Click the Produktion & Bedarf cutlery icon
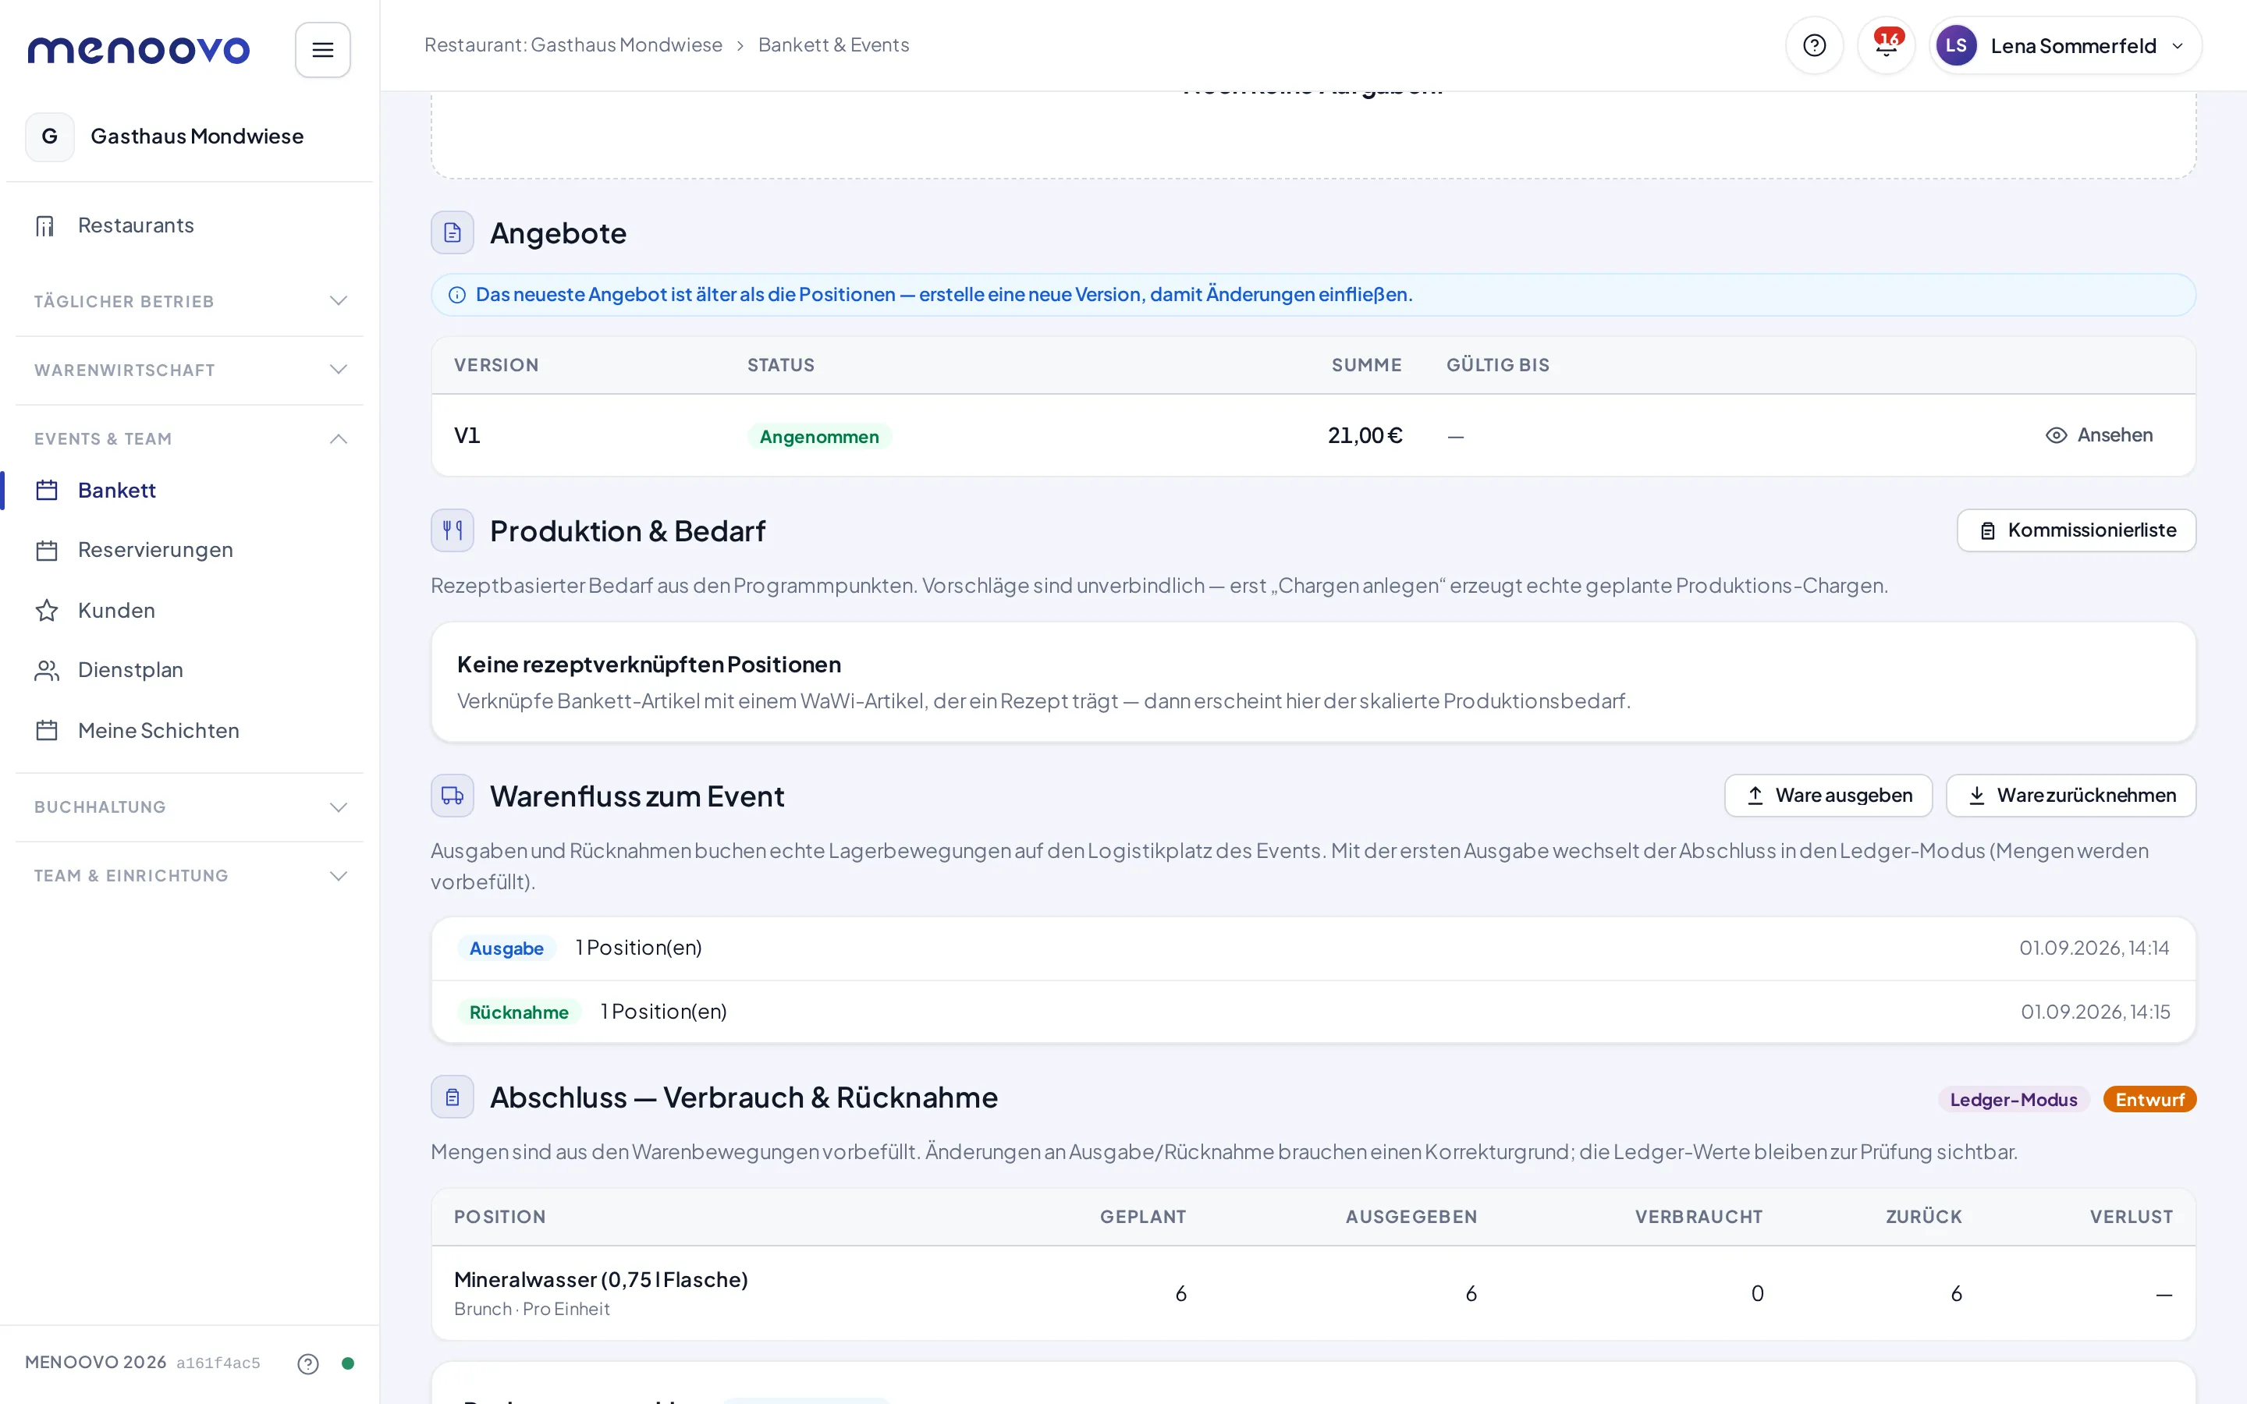This screenshot has height=1404, width=2247. pyautogui.click(x=453, y=530)
